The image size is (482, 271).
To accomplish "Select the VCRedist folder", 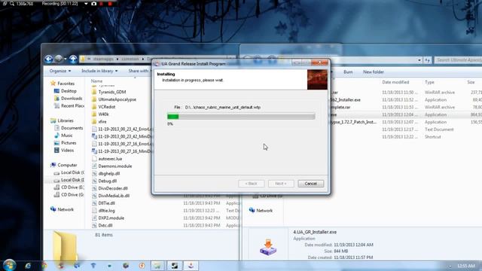I will 104,107.
